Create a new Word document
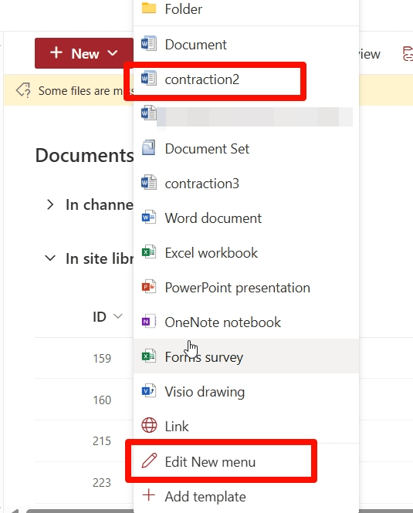 click(x=246, y=218)
